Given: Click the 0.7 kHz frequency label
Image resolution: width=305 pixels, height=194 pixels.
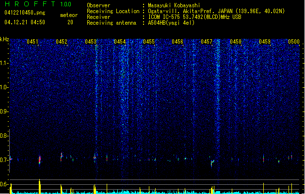Looking at the screenshot, I should [4, 160].
